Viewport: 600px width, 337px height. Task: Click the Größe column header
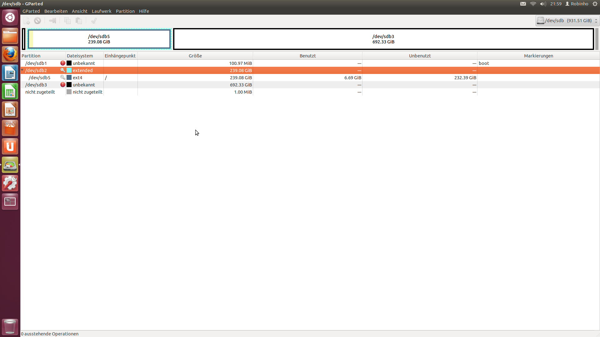pyautogui.click(x=195, y=56)
